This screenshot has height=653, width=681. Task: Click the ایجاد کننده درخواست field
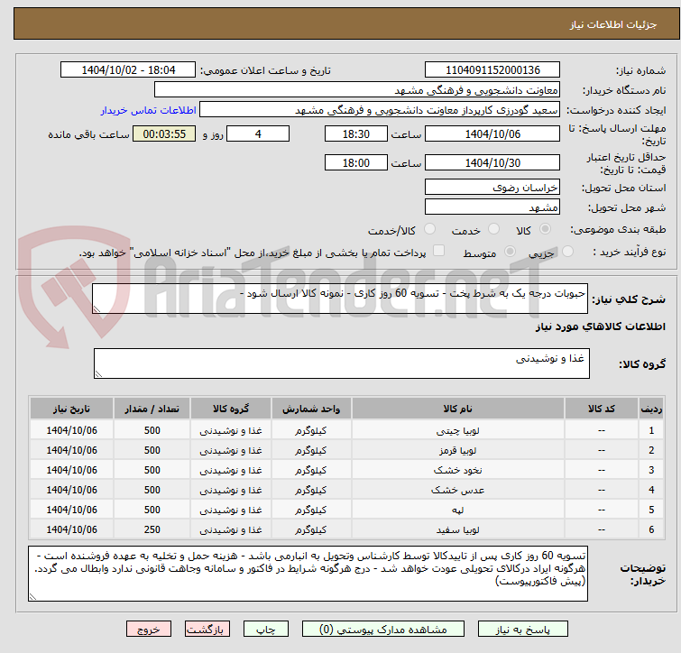click(380, 110)
